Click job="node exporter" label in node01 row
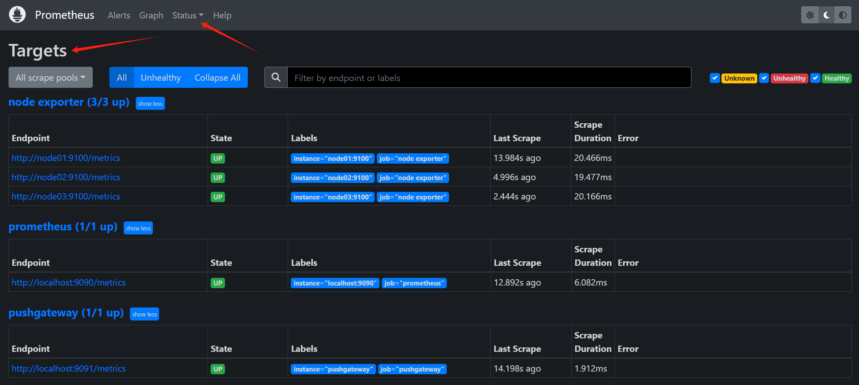The image size is (859, 385). coord(413,158)
